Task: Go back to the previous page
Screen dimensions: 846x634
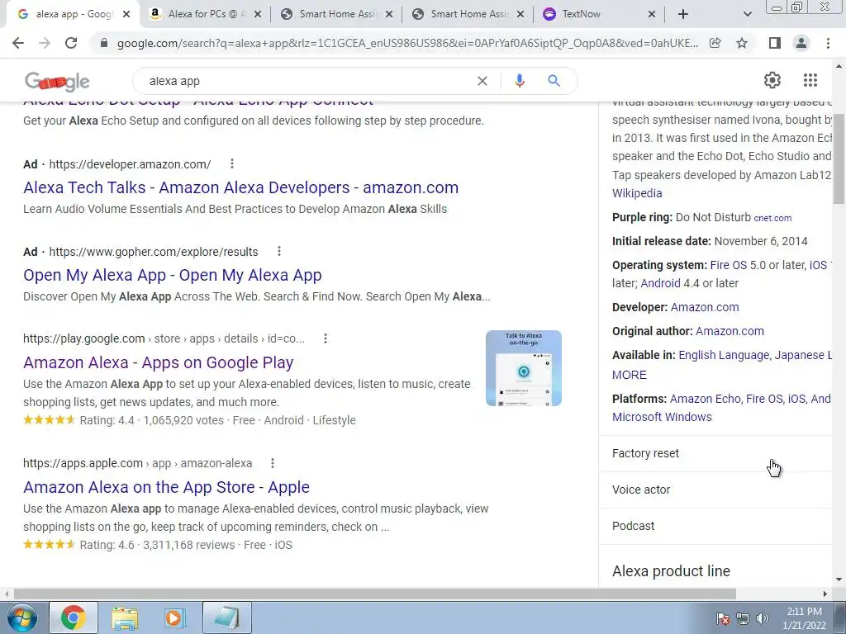Action: (18, 43)
